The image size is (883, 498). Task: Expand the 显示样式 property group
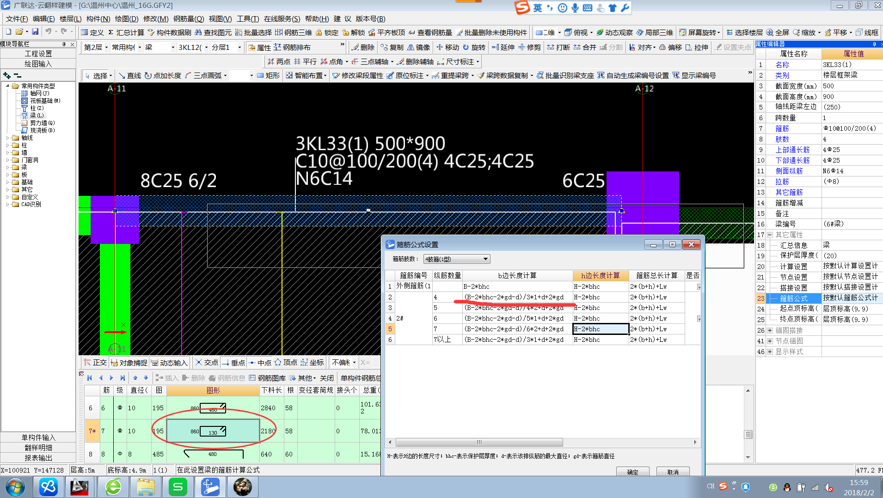pyautogui.click(x=770, y=352)
